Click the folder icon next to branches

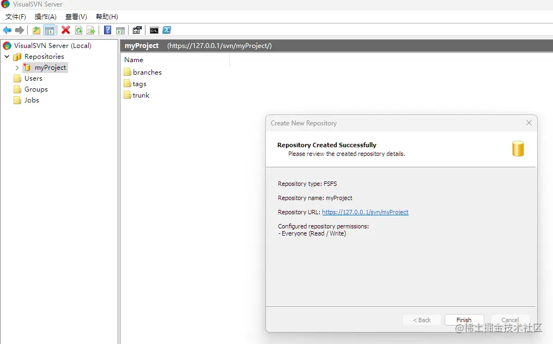coord(127,72)
